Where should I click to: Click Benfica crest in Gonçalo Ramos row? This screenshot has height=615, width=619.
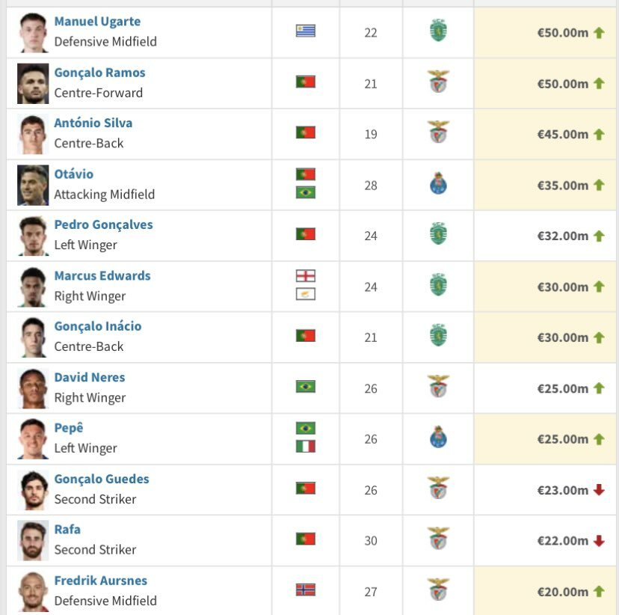[x=438, y=82]
